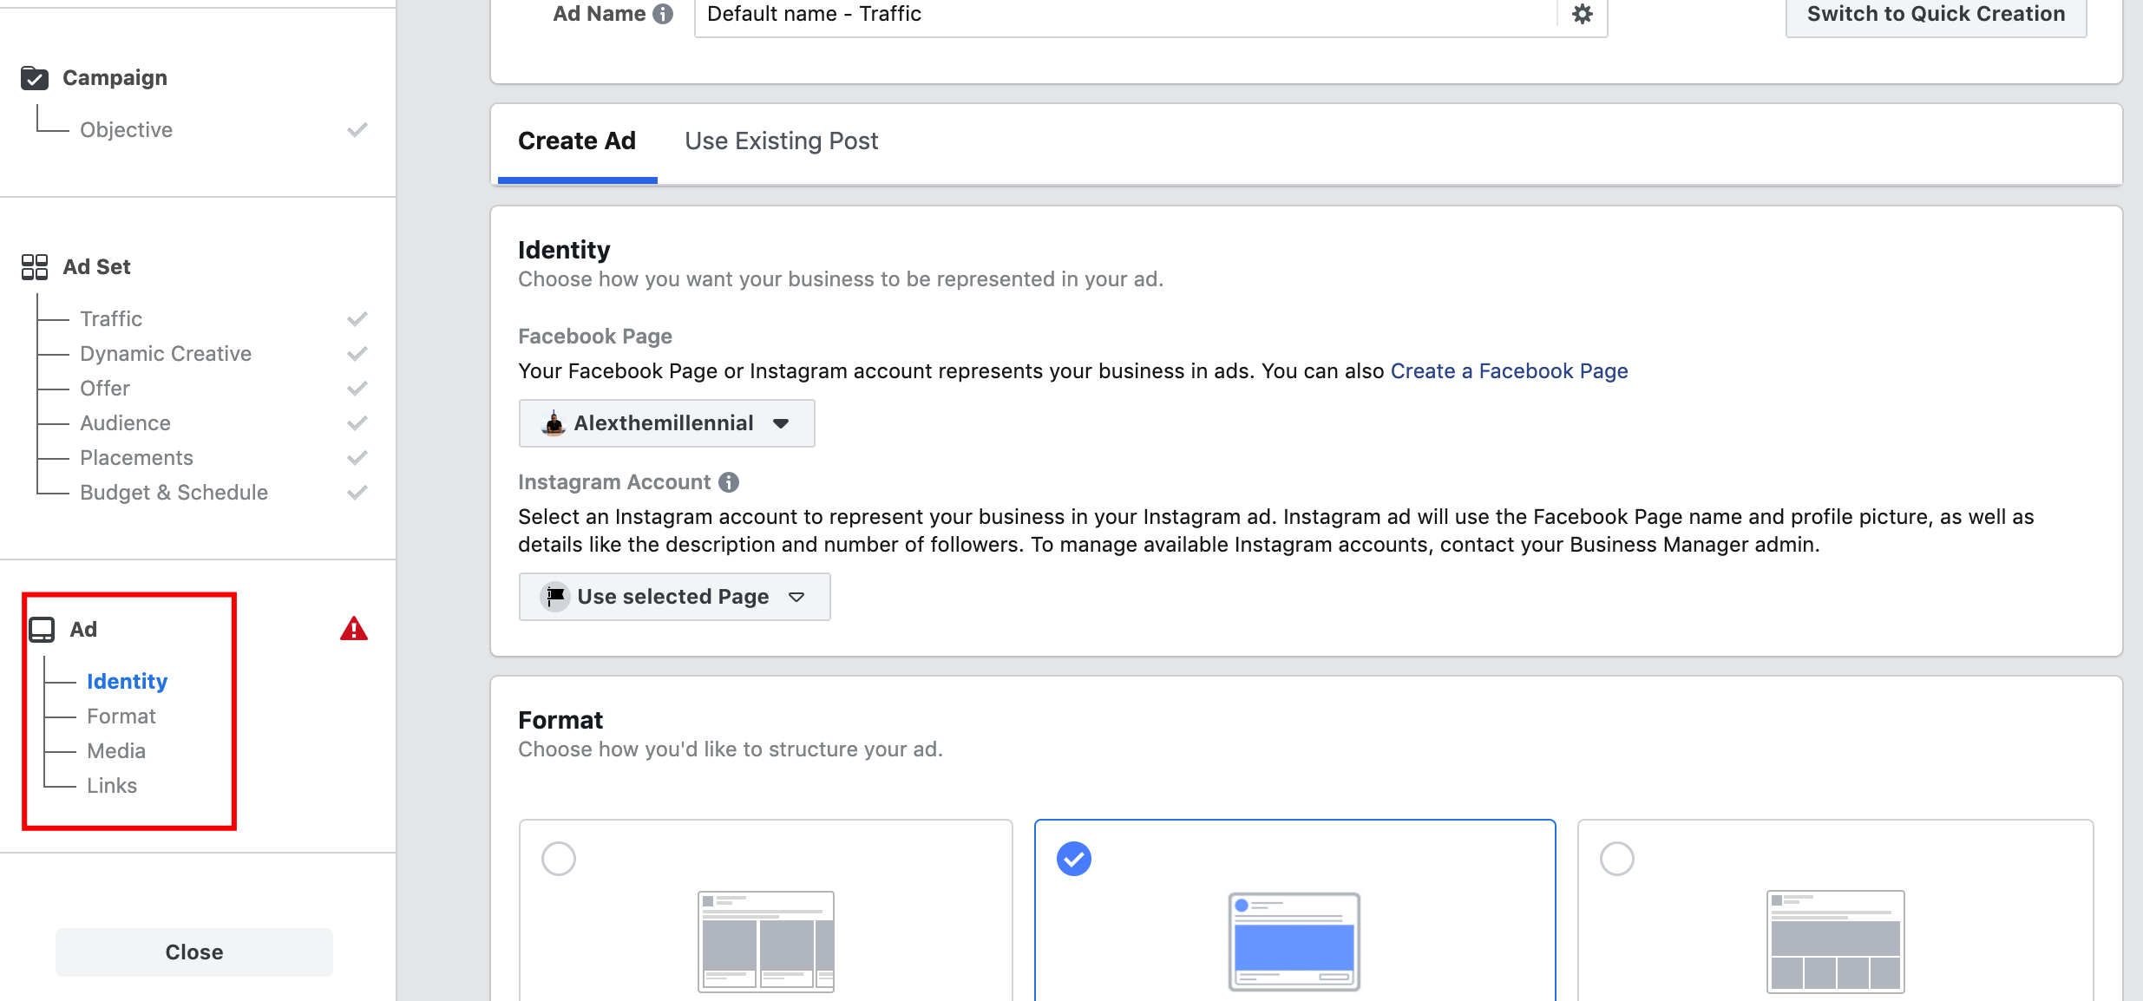Click inside the Ad Name input field
Viewport: 2143px width, 1001px height.
pos(1041,14)
